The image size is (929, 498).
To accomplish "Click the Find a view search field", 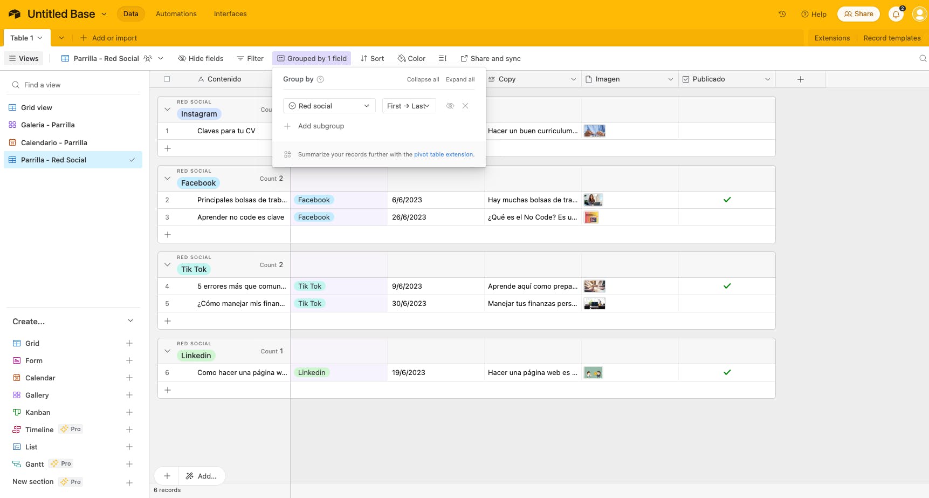I will point(73,85).
